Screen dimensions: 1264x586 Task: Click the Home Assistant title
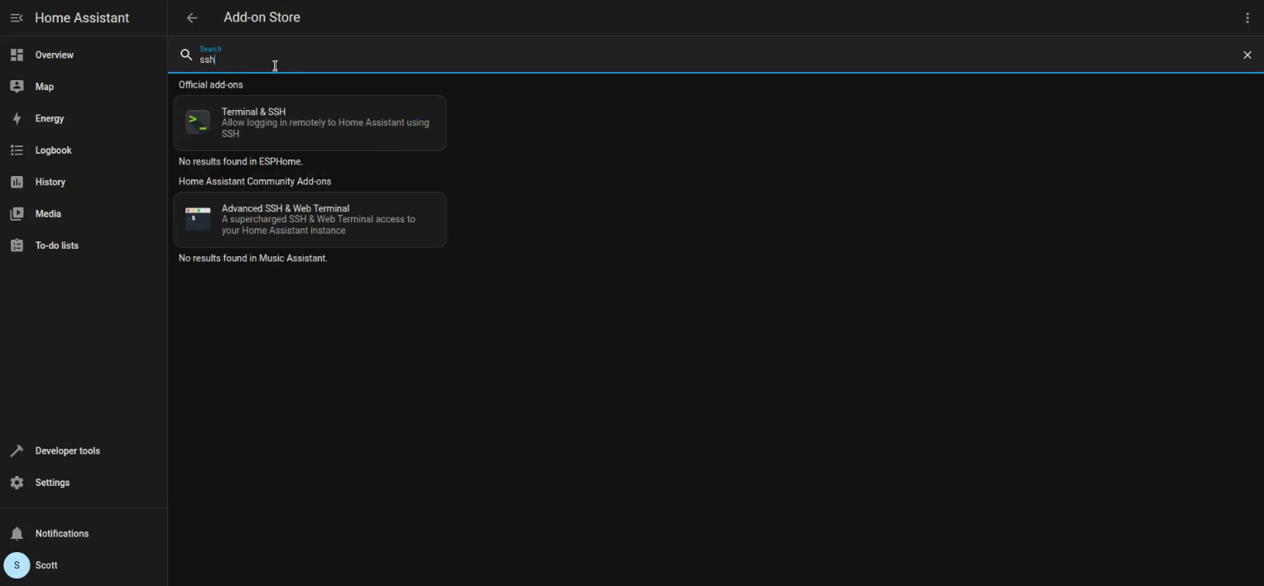click(82, 17)
